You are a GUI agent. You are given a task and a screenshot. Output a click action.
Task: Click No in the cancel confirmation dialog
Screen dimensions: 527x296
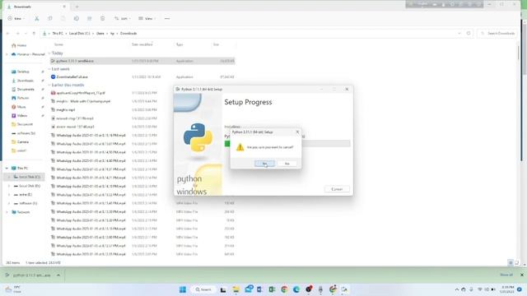(287, 164)
